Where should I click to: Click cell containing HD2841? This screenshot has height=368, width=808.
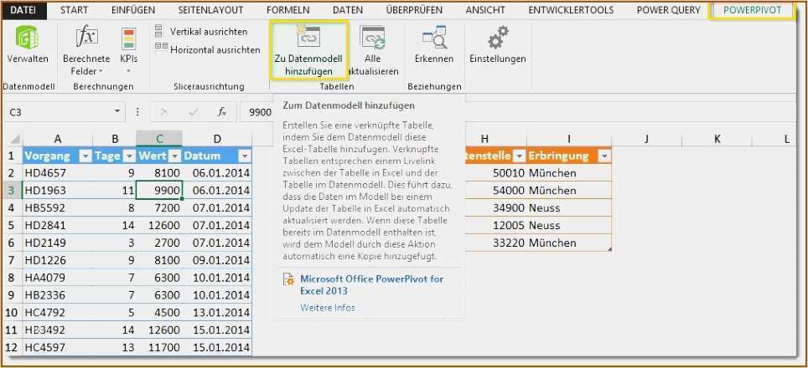pyautogui.click(x=58, y=225)
